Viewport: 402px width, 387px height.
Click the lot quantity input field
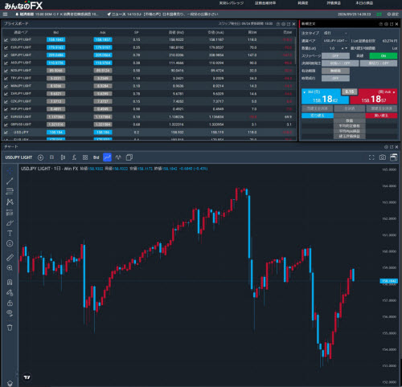[332, 48]
